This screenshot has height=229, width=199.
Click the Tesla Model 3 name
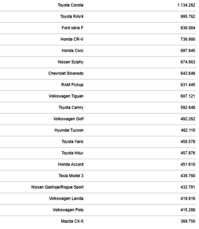[71, 176]
